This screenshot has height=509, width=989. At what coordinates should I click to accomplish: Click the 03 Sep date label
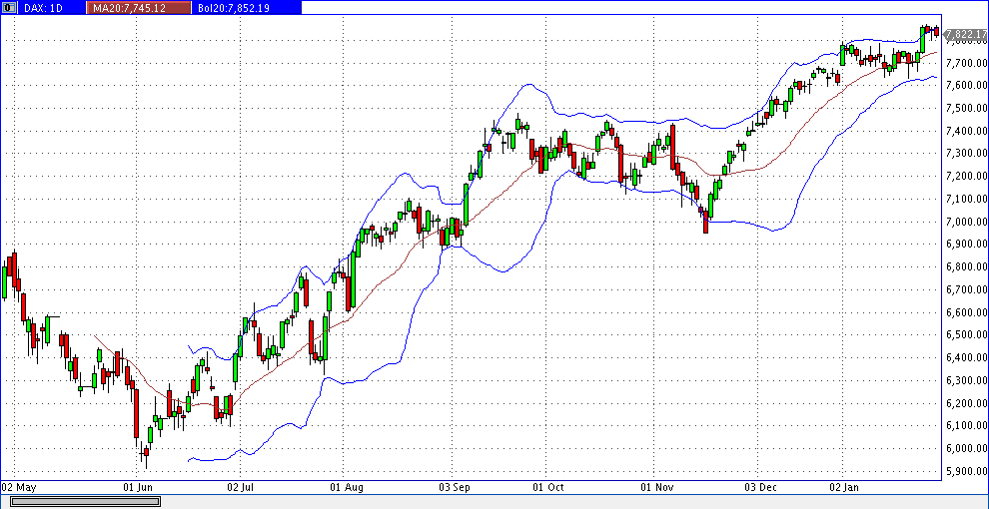tap(455, 488)
